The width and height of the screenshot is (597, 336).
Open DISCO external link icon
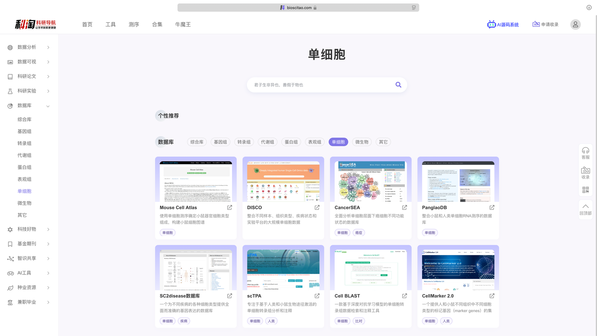click(x=317, y=208)
